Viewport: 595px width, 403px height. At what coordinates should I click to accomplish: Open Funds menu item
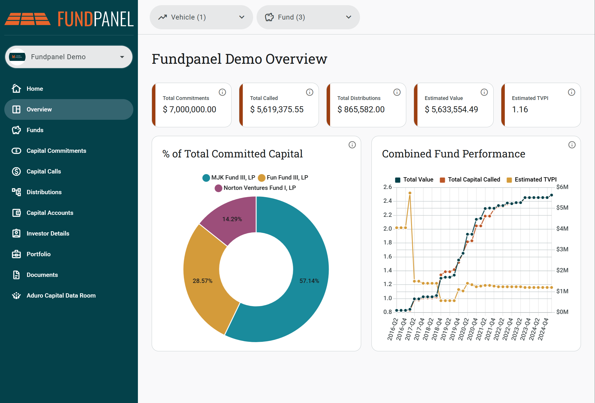click(69, 130)
